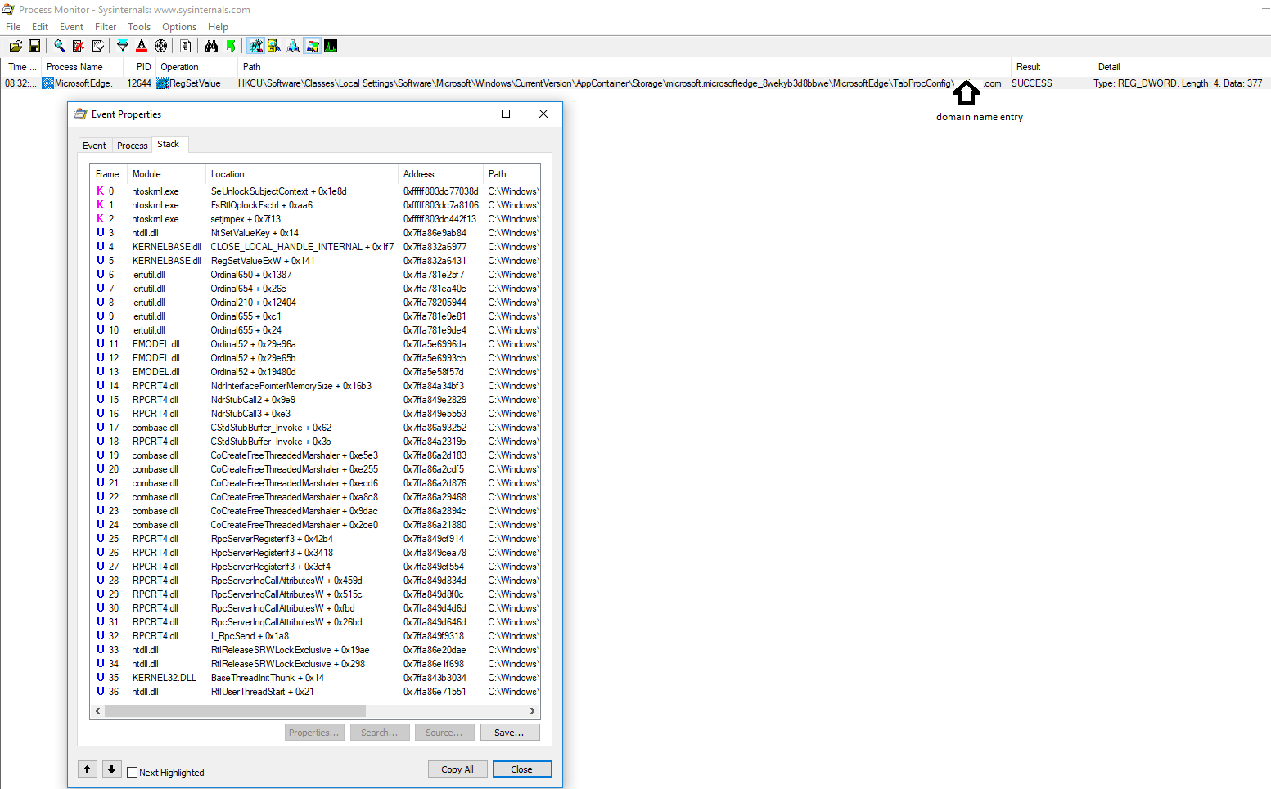Click the Location column header
This screenshot has width=1271, height=789.
click(301, 174)
